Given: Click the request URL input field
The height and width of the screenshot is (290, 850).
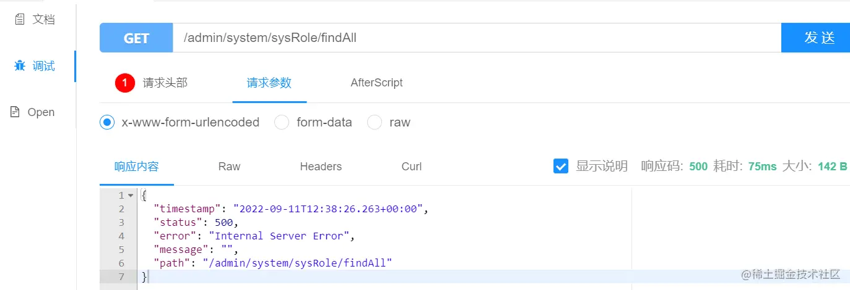Looking at the screenshot, I should (477, 38).
